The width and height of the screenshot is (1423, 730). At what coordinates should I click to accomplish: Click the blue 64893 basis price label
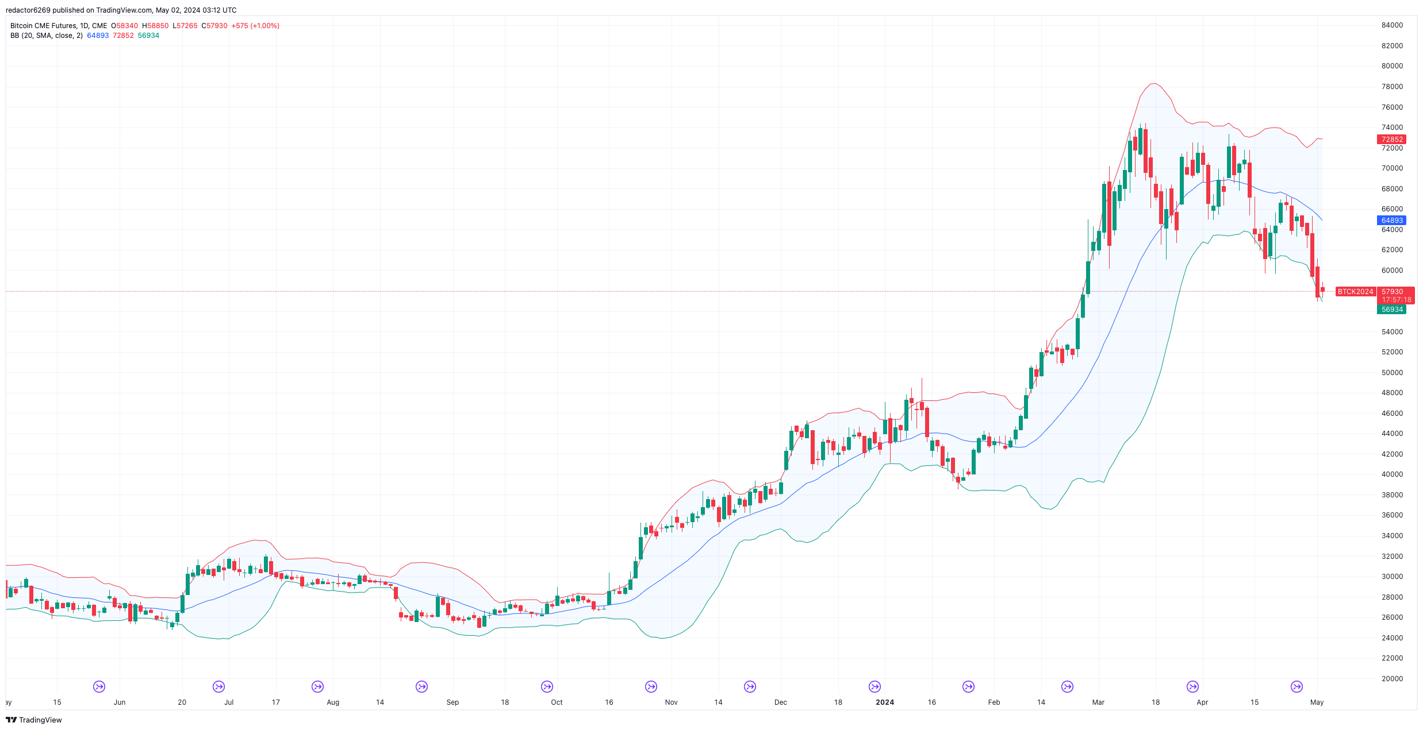tap(1392, 221)
